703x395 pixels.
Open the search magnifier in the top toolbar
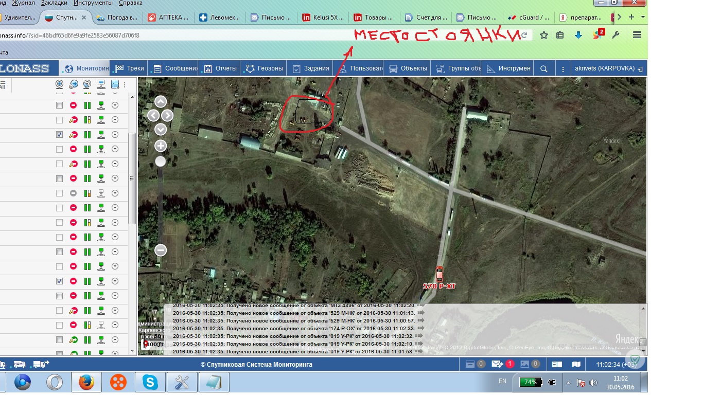pos(543,69)
